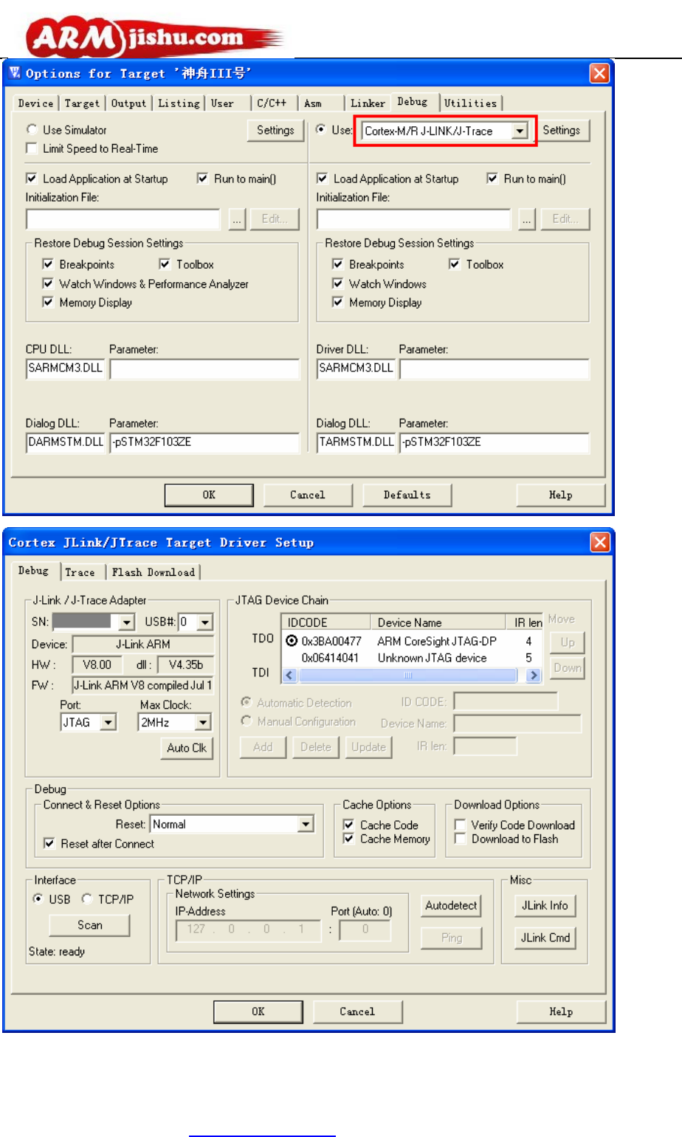682x1137 pixels.
Task: Open the Port JTAG dropdown
Action: tap(108, 722)
